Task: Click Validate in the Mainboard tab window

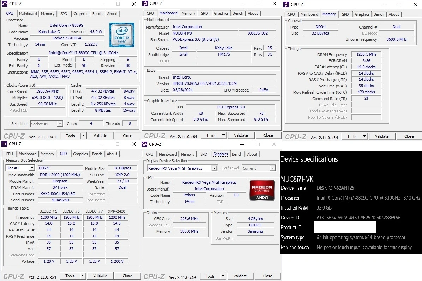Action: click(241, 135)
